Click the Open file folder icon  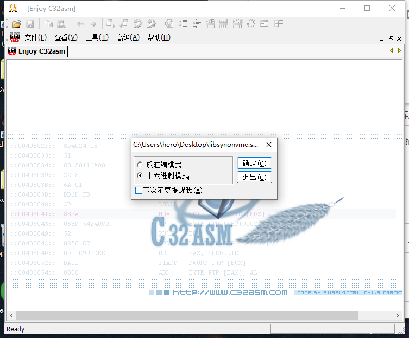point(17,24)
